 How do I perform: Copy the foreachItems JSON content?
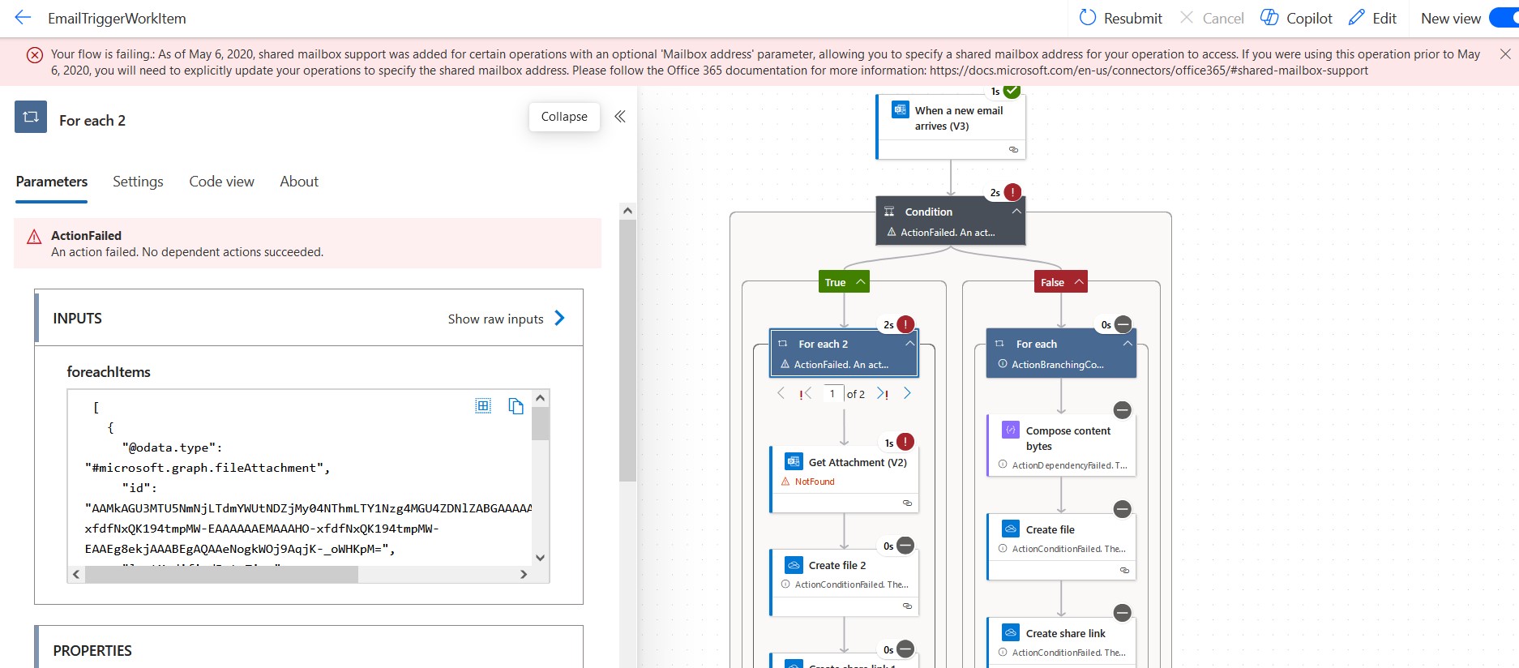[x=516, y=405]
